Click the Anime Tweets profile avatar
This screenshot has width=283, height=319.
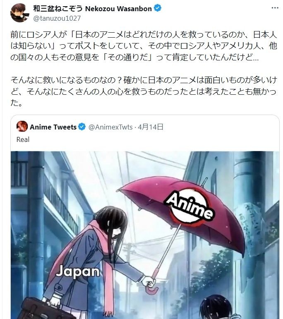coord(22,127)
